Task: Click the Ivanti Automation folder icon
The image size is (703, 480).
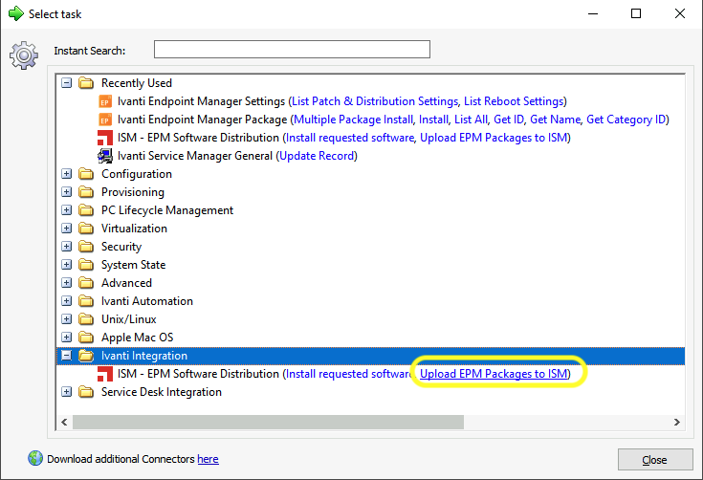Action: (86, 301)
